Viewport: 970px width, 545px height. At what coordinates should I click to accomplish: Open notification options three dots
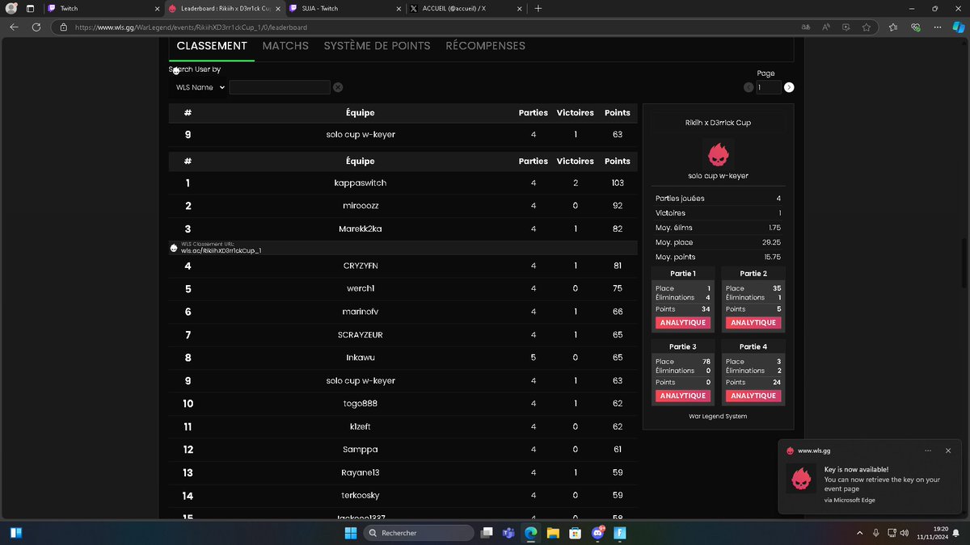(x=929, y=451)
